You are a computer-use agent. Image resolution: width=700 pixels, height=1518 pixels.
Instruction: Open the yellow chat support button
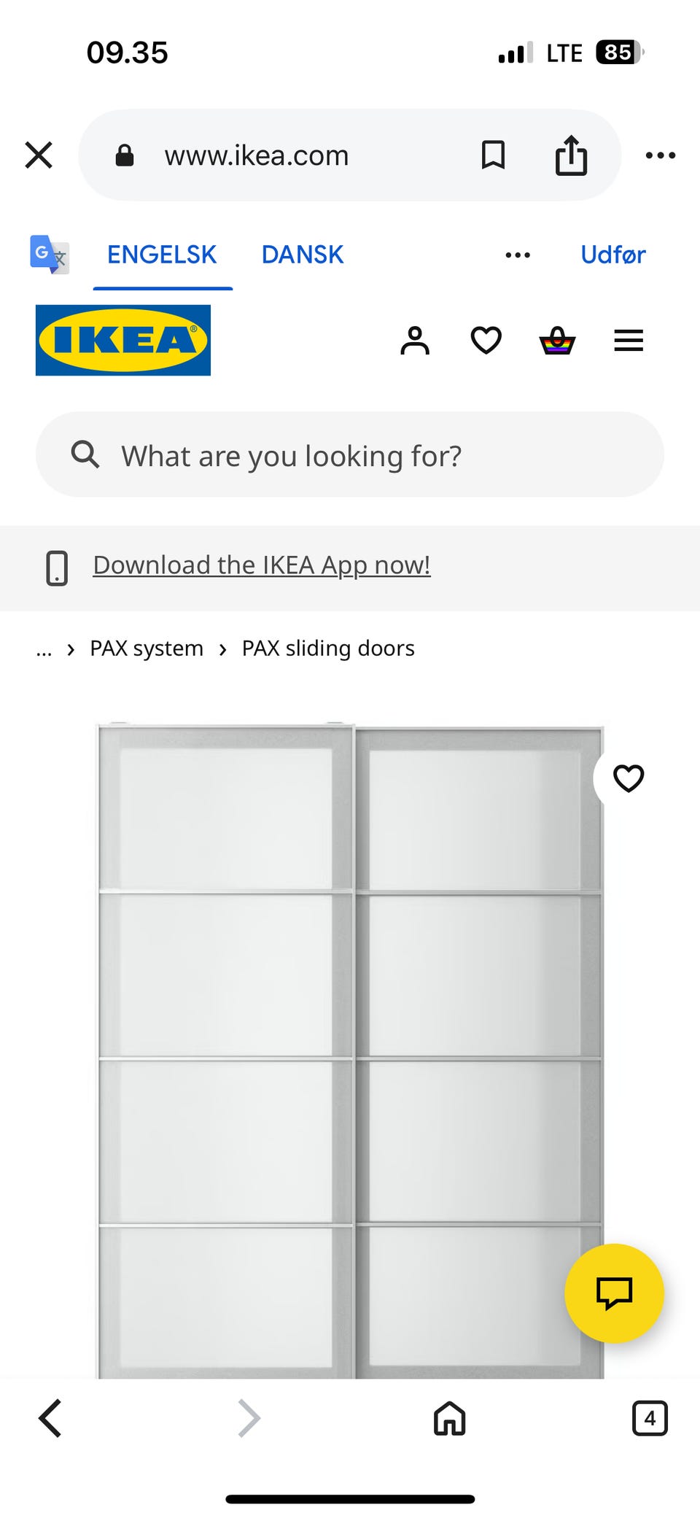[x=614, y=1293]
